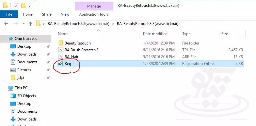Click the address bar folder icon
The image size is (256, 126).
pos(39,24)
